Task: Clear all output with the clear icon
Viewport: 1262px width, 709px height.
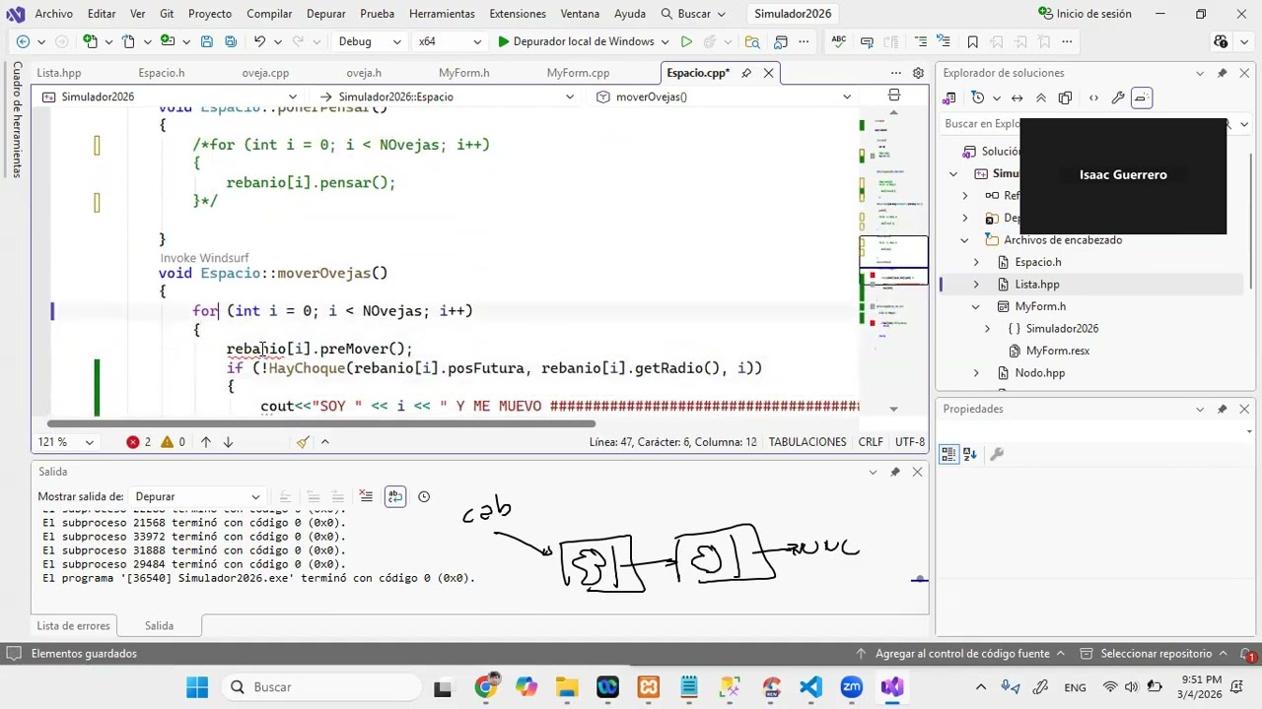Action: (x=366, y=496)
